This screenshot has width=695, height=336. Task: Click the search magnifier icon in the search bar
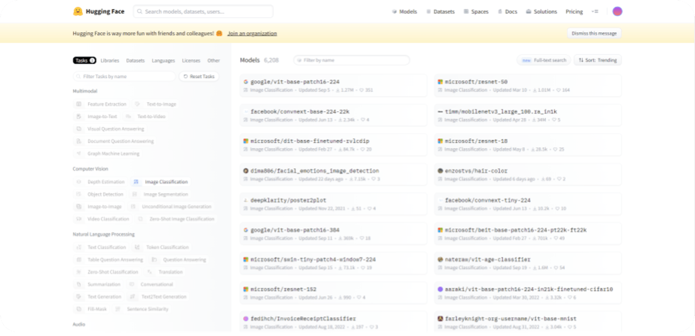140,11
